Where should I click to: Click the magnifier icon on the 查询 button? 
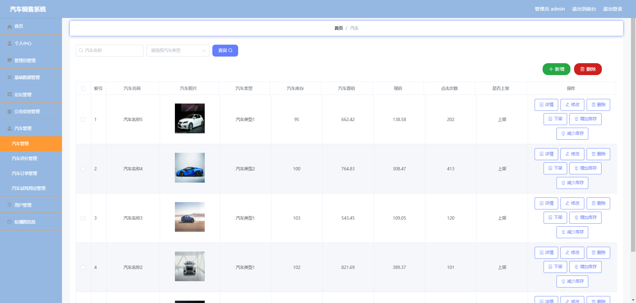tap(231, 51)
